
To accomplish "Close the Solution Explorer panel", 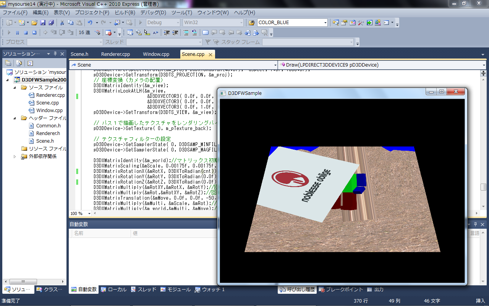I will (x=62, y=54).
